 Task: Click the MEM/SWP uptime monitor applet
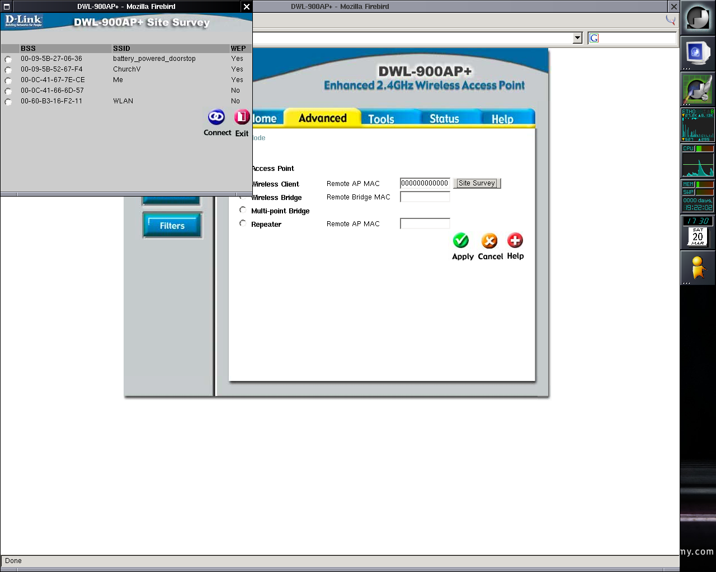click(698, 196)
